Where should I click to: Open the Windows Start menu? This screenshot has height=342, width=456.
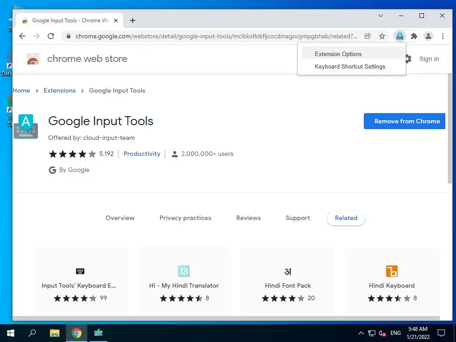pos(11,333)
